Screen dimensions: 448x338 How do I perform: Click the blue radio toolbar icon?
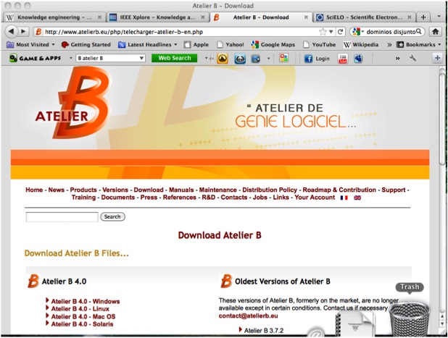[x=255, y=59]
